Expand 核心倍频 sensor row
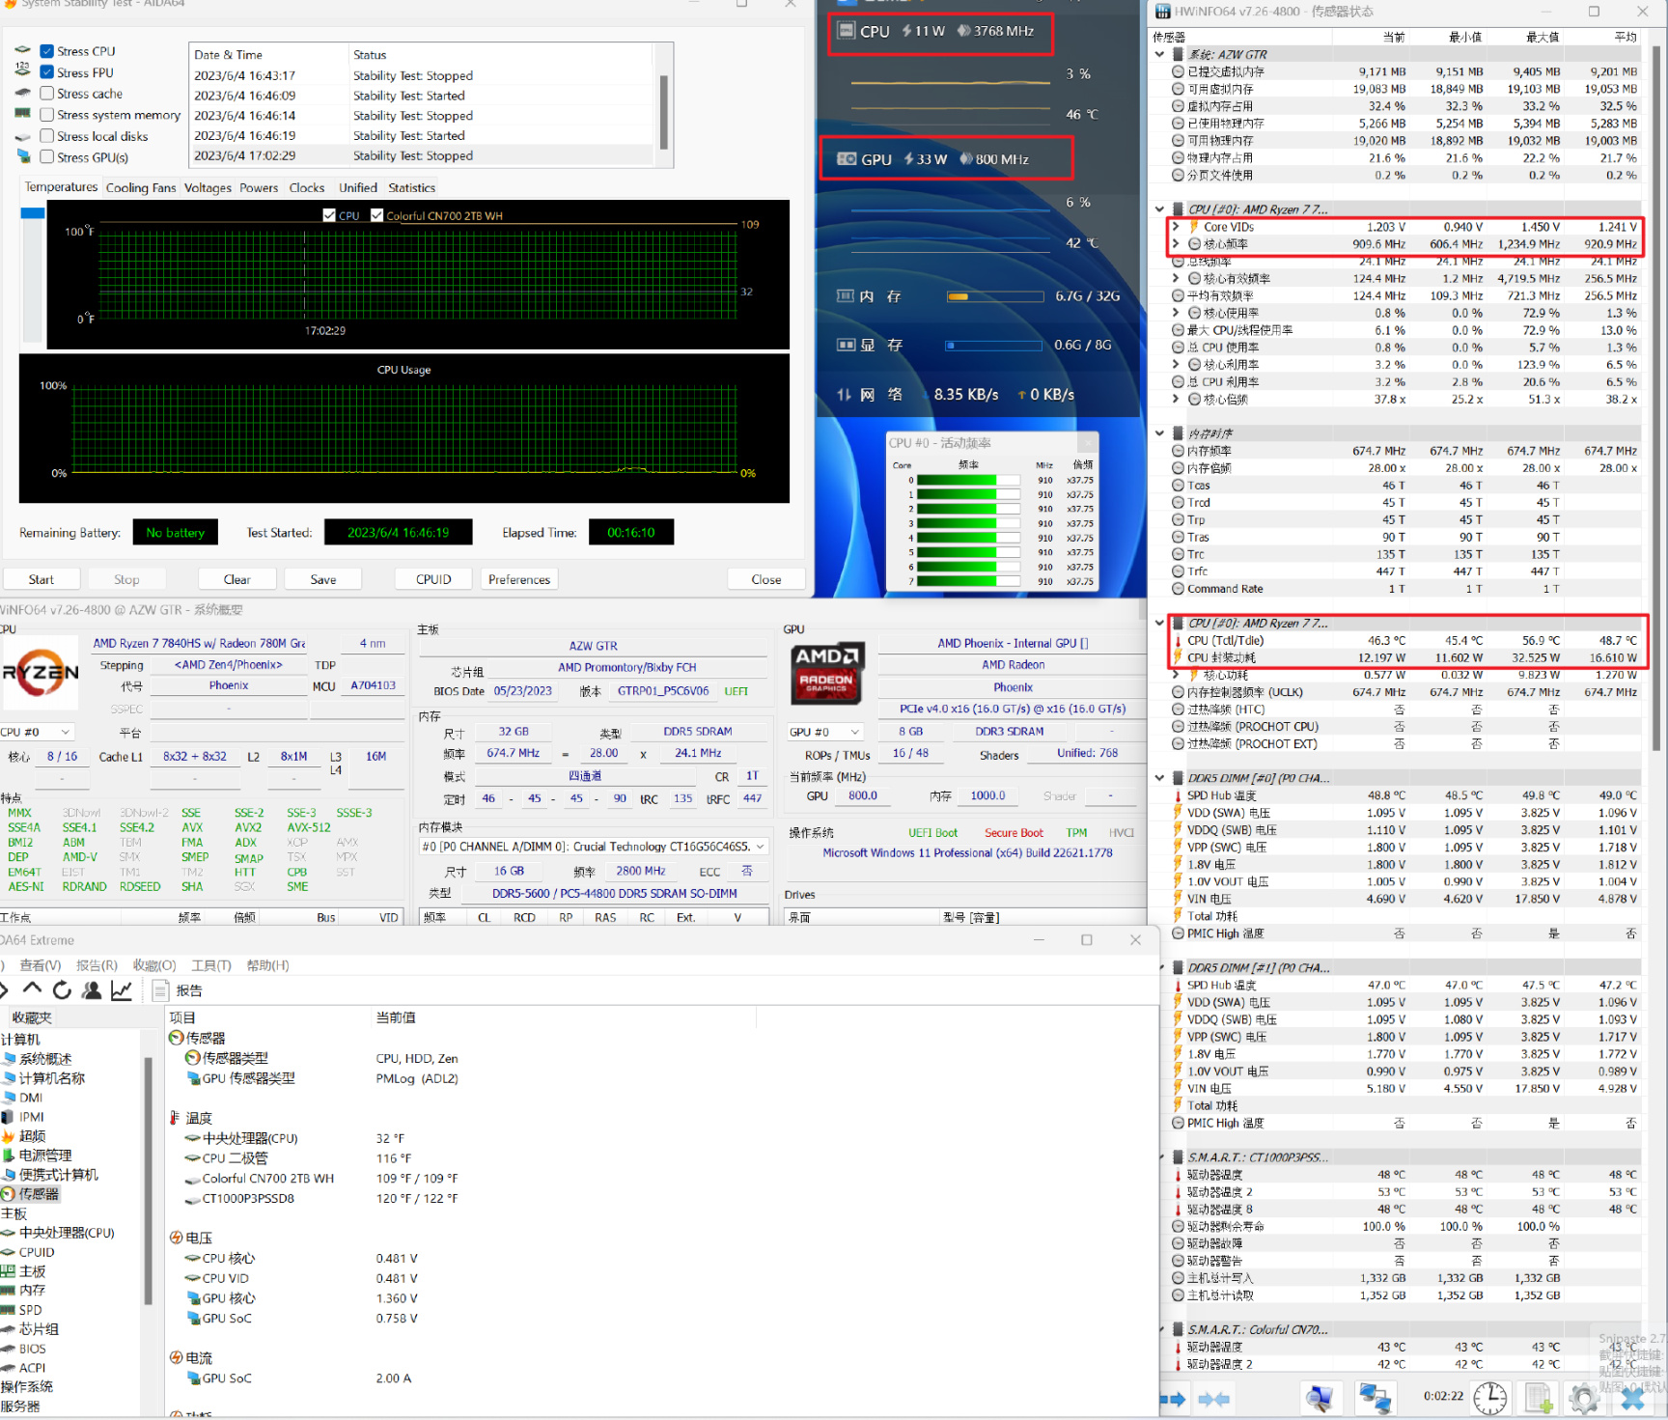 (x=1176, y=400)
